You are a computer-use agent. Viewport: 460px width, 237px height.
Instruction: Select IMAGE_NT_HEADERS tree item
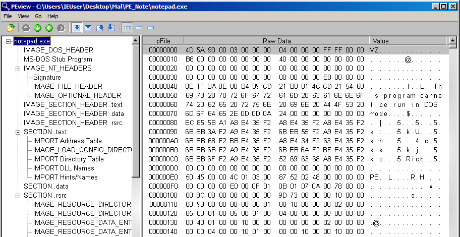57,69
